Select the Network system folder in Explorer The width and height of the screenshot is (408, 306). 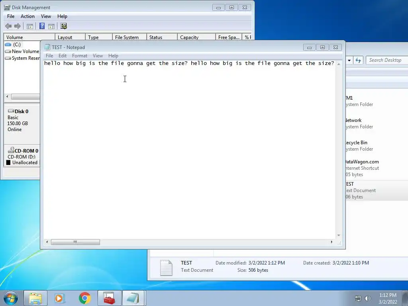(377, 124)
